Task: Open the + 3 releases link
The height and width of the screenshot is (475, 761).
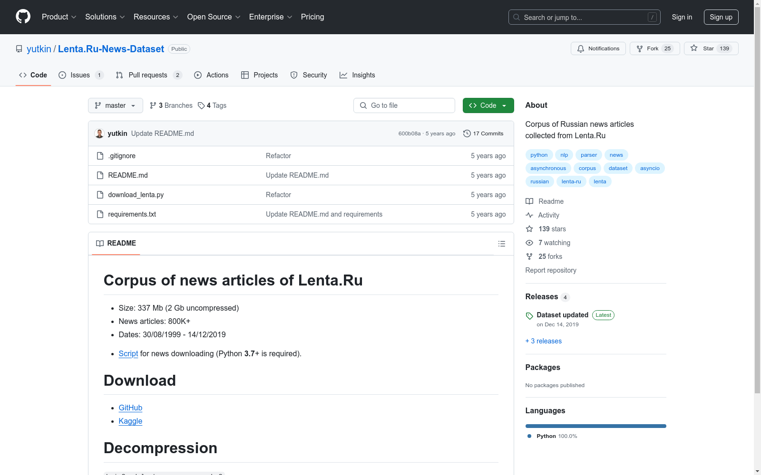Action: (544, 341)
